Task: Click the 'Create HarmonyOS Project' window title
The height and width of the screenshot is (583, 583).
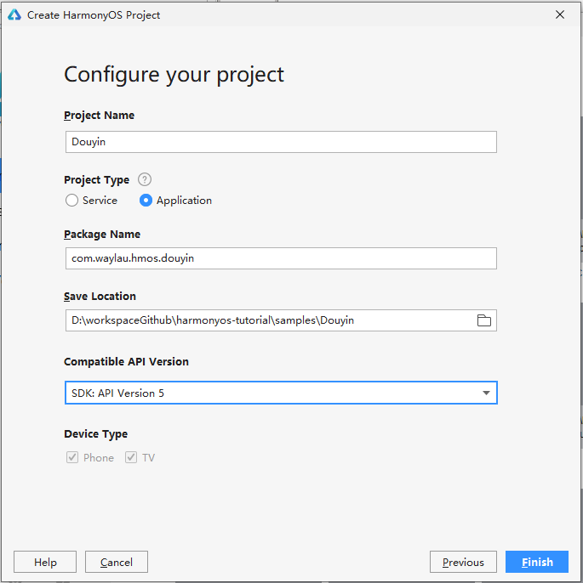Action: 94,15
